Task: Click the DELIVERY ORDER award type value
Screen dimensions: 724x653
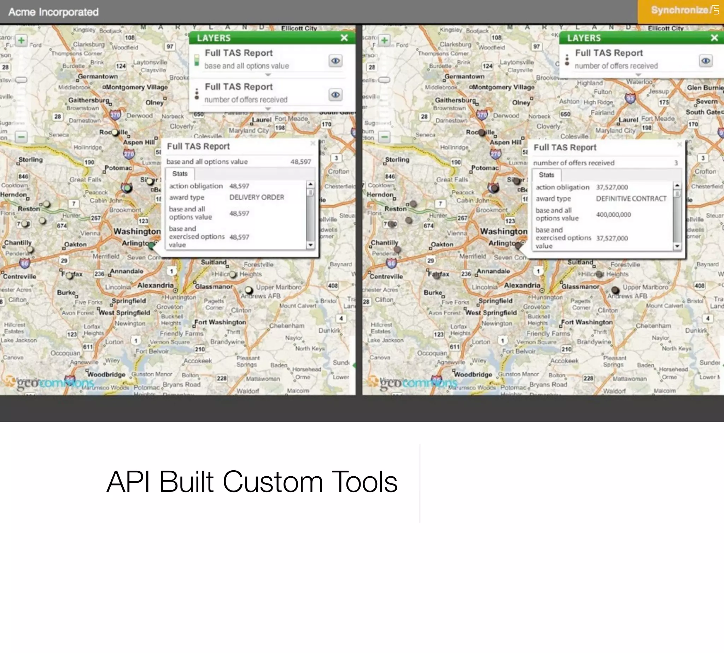Action: (257, 197)
